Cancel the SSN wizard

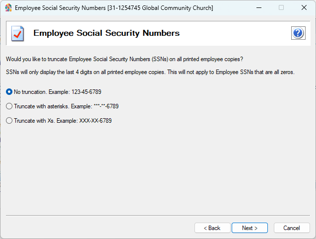coord(291,228)
